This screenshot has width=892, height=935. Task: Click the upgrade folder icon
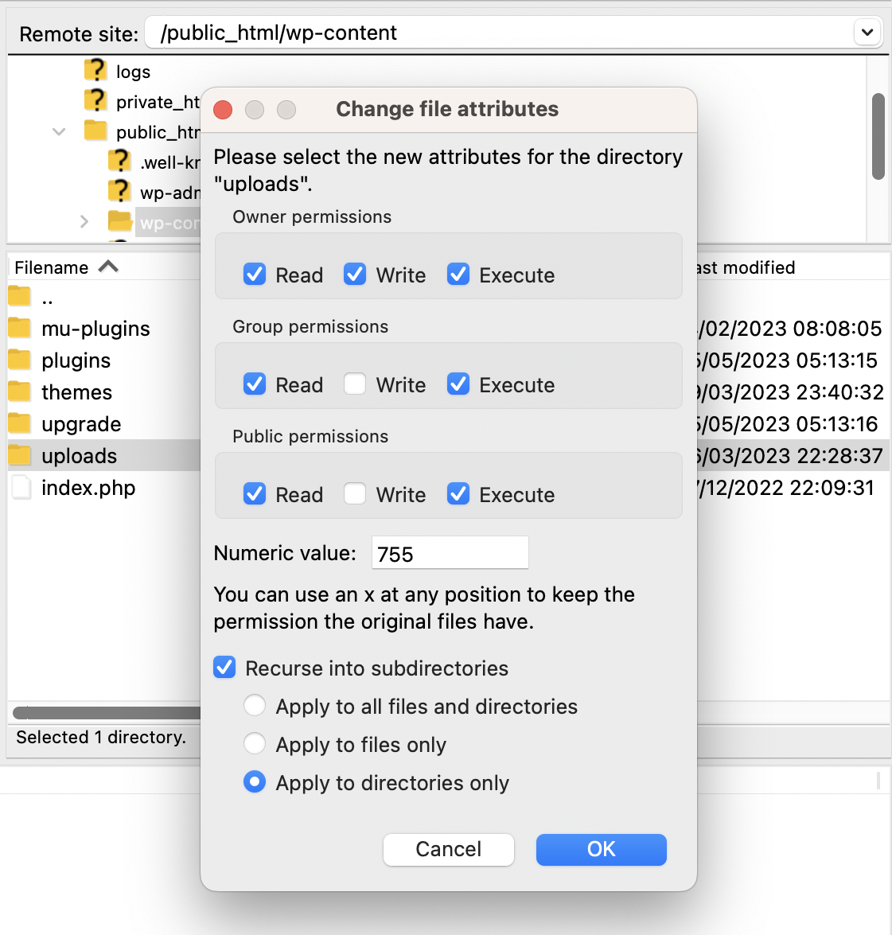pos(20,423)
